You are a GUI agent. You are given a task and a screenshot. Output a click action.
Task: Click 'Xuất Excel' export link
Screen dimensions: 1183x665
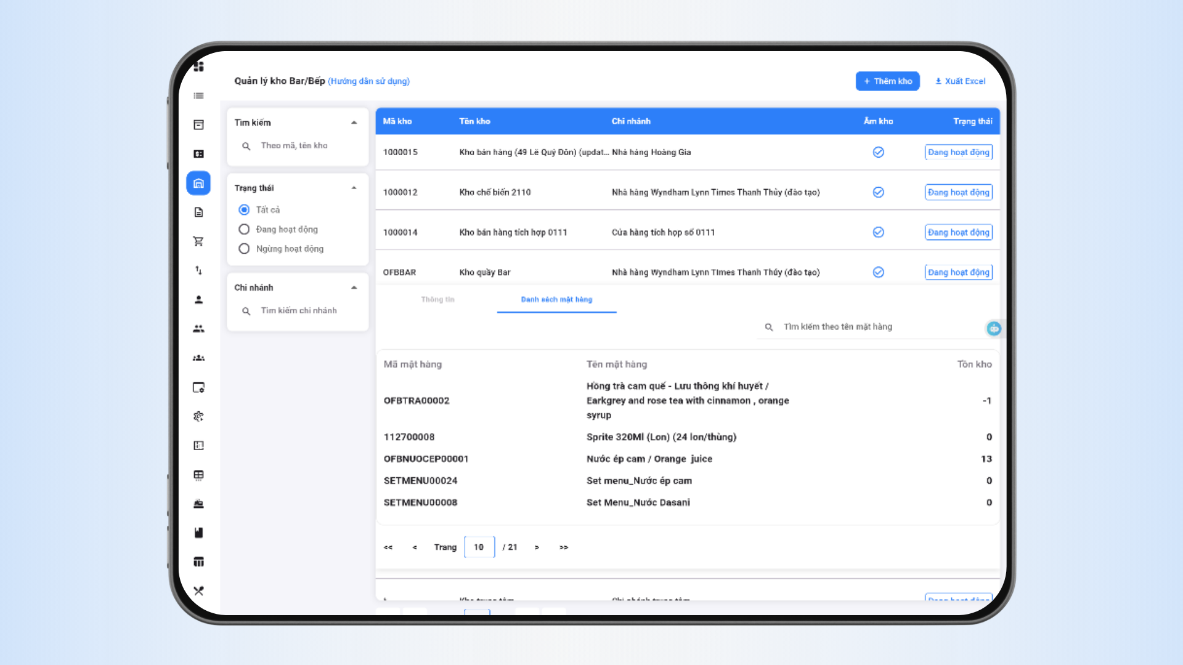(960, 81)
